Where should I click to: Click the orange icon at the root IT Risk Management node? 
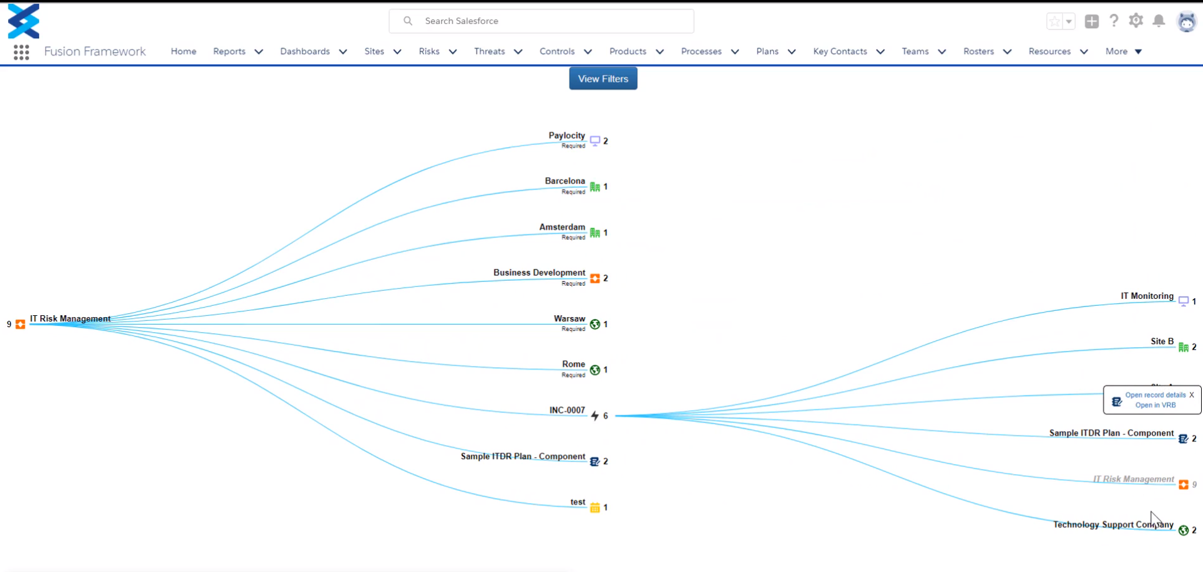[x=21, y=324]
